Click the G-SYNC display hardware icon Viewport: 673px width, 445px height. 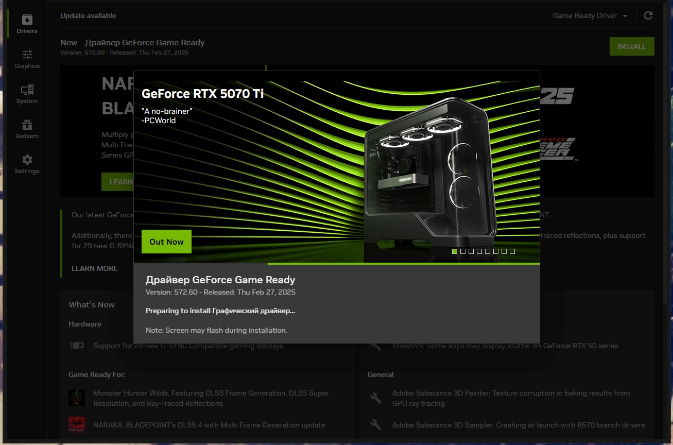77,346
